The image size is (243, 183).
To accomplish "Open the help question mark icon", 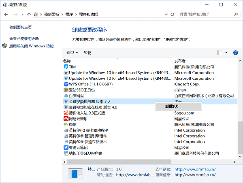I will click(235, 53).
